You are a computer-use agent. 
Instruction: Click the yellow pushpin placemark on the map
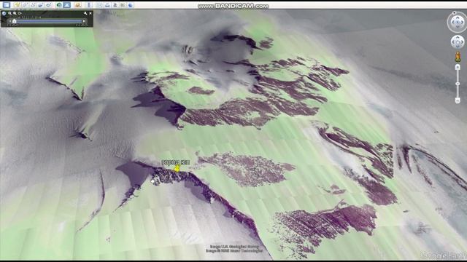177,168
